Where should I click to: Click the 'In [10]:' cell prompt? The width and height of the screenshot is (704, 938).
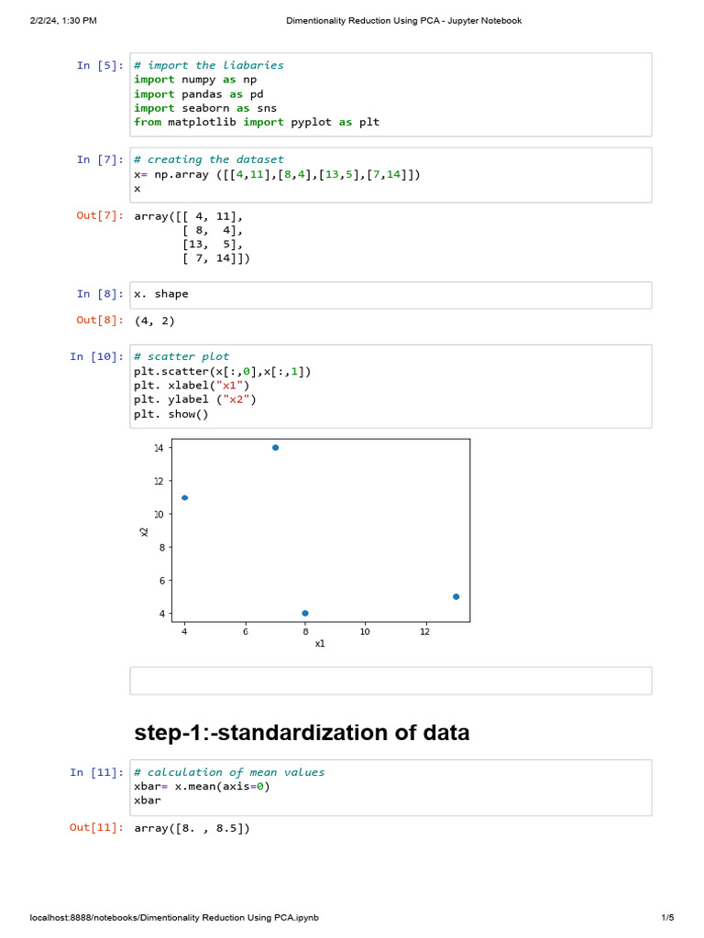point(96,356)
